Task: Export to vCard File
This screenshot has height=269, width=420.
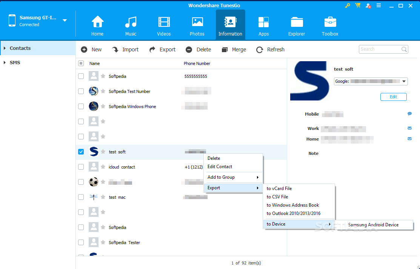Action: coord(299,189)
